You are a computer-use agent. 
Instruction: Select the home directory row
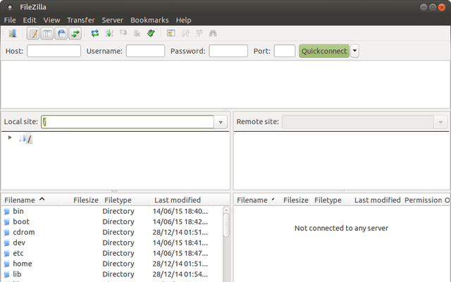[x=112, y=264]
